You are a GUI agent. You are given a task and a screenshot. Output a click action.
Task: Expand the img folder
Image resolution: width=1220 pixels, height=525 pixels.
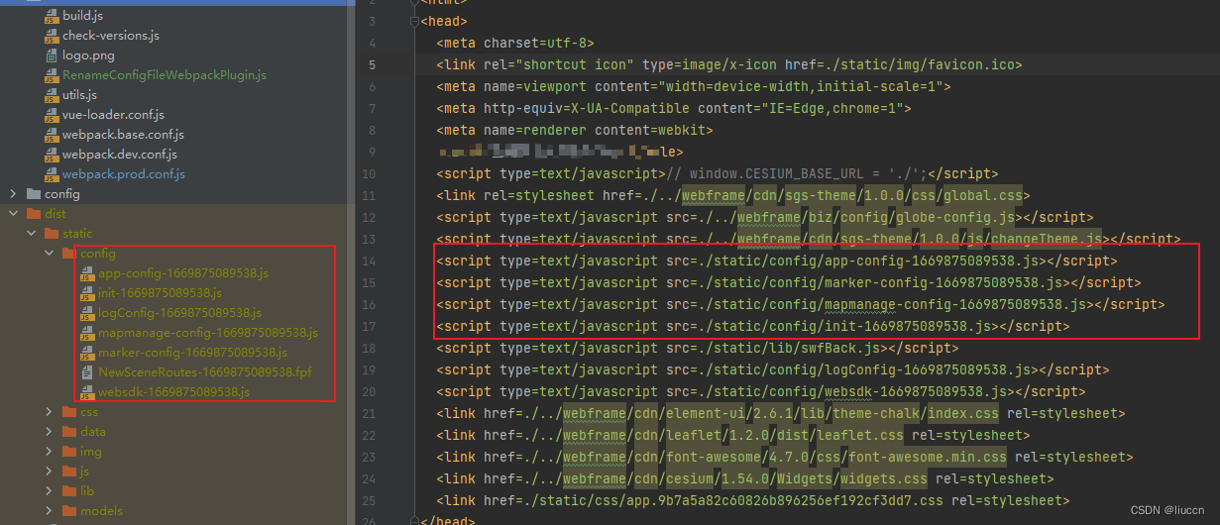(49, 452)
